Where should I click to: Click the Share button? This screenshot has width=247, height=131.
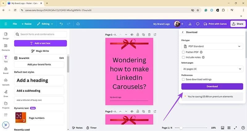238,24
